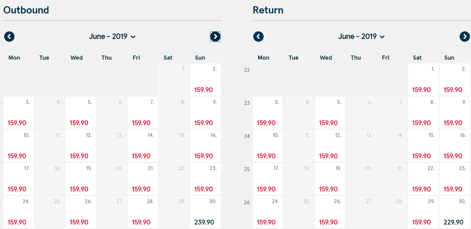Select Outbound June 2 for 159.90
This screenshot has height=229, width=471.
pyautogui.click(x=205, y=79)
